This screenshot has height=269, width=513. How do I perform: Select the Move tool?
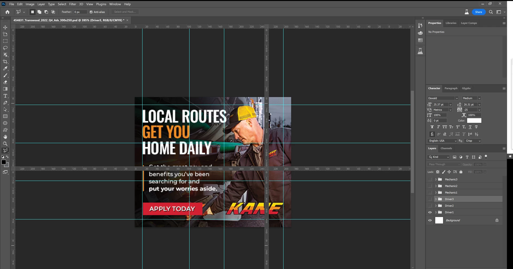[x=5, y=27]
